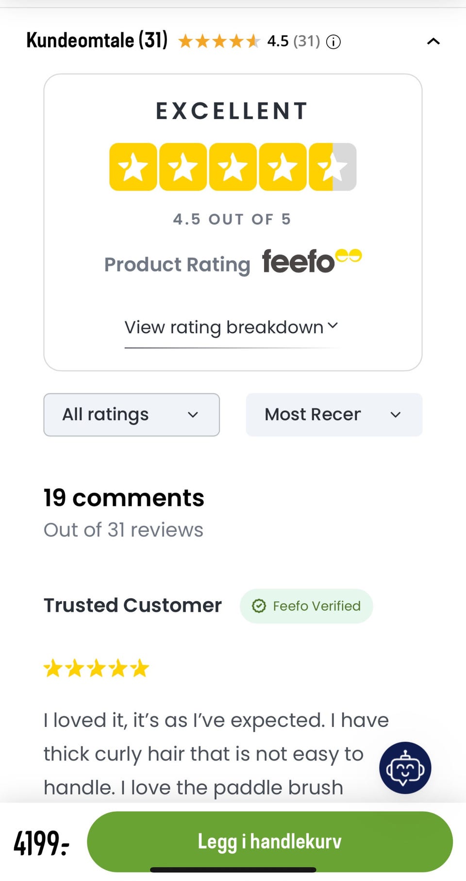Viewport: 466px width, 881px height.
Task: Click the 4199:- price label
Action: pyautogui.click(x=41, y=843)
